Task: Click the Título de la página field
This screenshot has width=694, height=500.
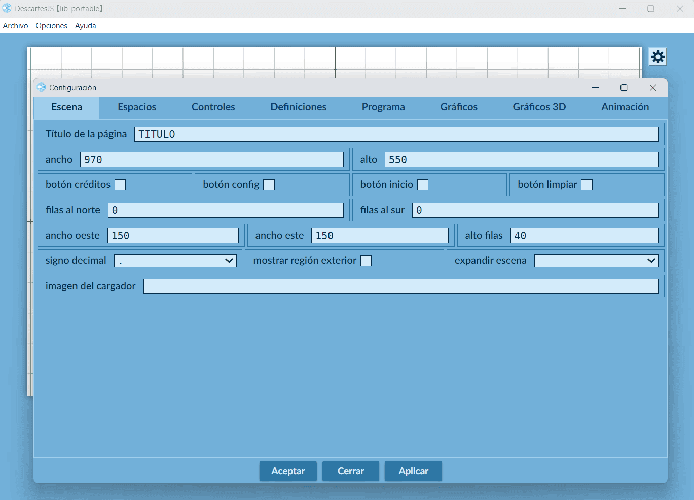Action: click(x=396, y=134)
